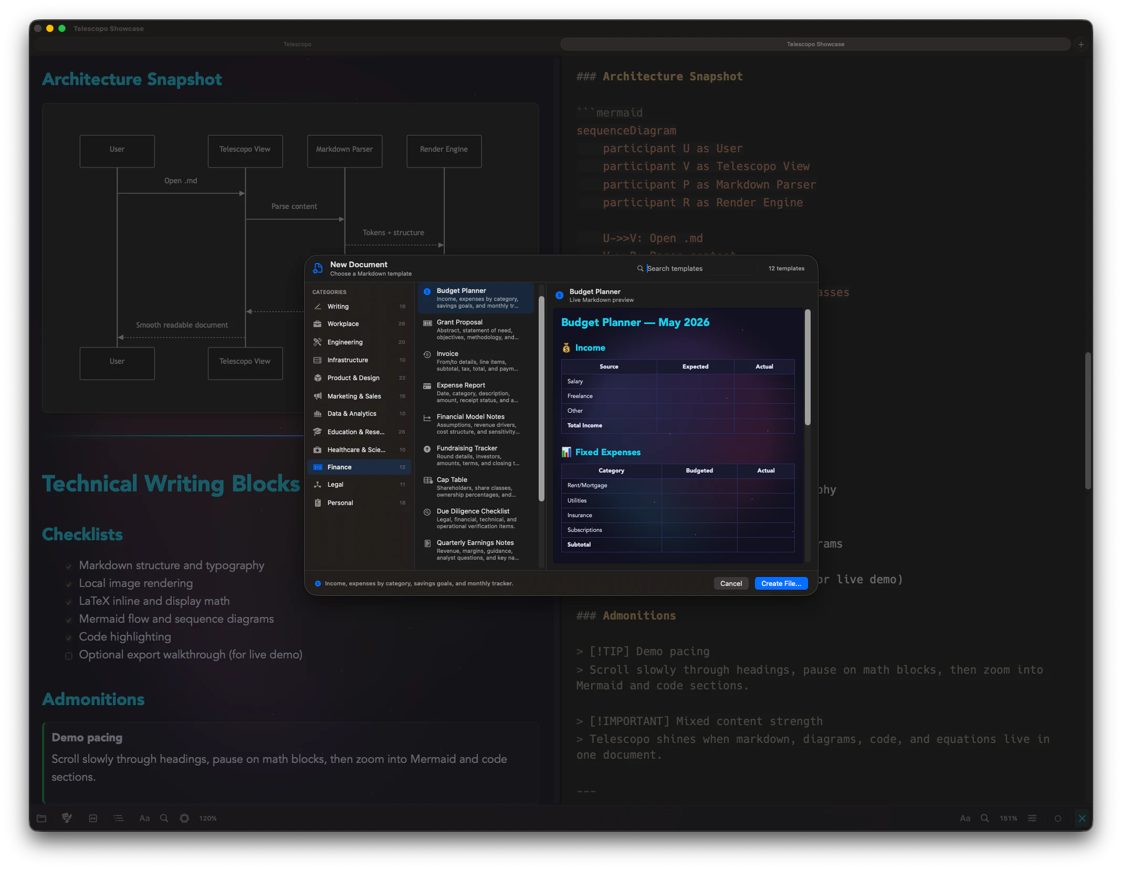Open the theater masks theme icon
Image resolution: width=1122 pixels, height=870 pixels.
pyautogui.click(x=67, y=818)
